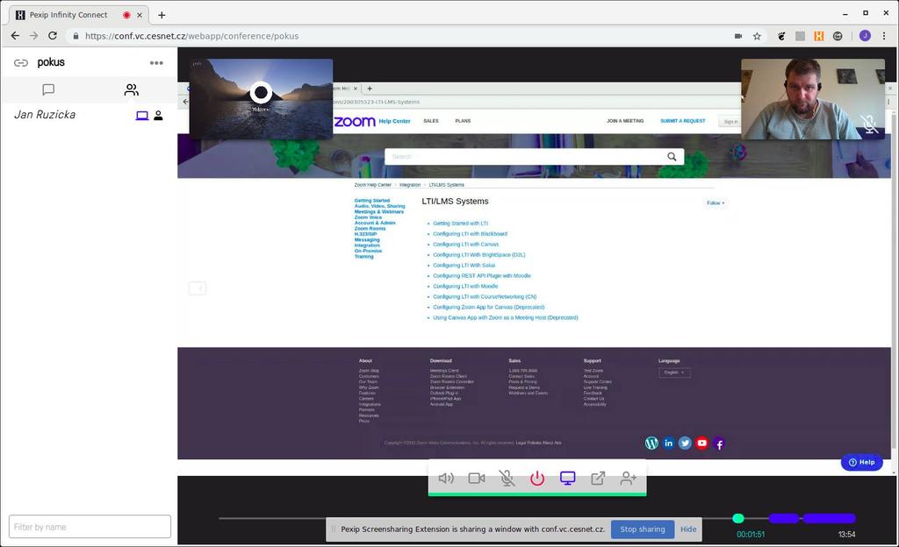This screenshot has height=547, width=899.
Task: Open the Chrome three-dot menu
Action: pos(884,36)
